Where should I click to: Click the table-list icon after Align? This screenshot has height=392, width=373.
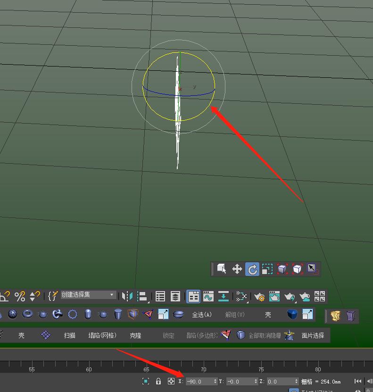tap(160, 297)
